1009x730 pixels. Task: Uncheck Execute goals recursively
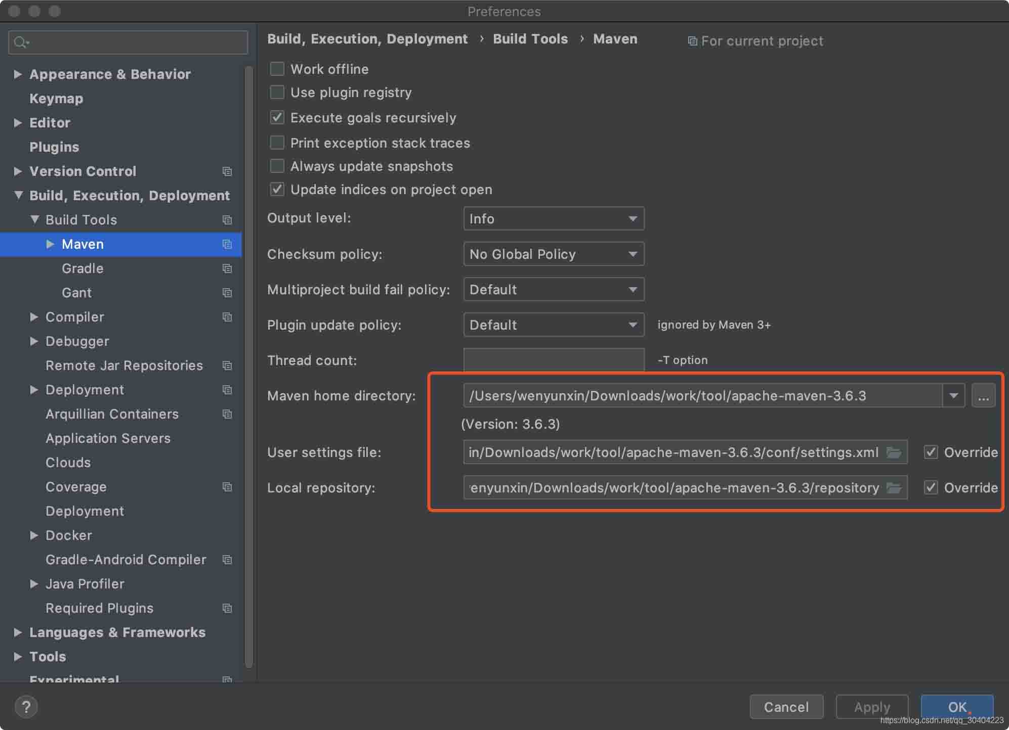pos(277,117)
